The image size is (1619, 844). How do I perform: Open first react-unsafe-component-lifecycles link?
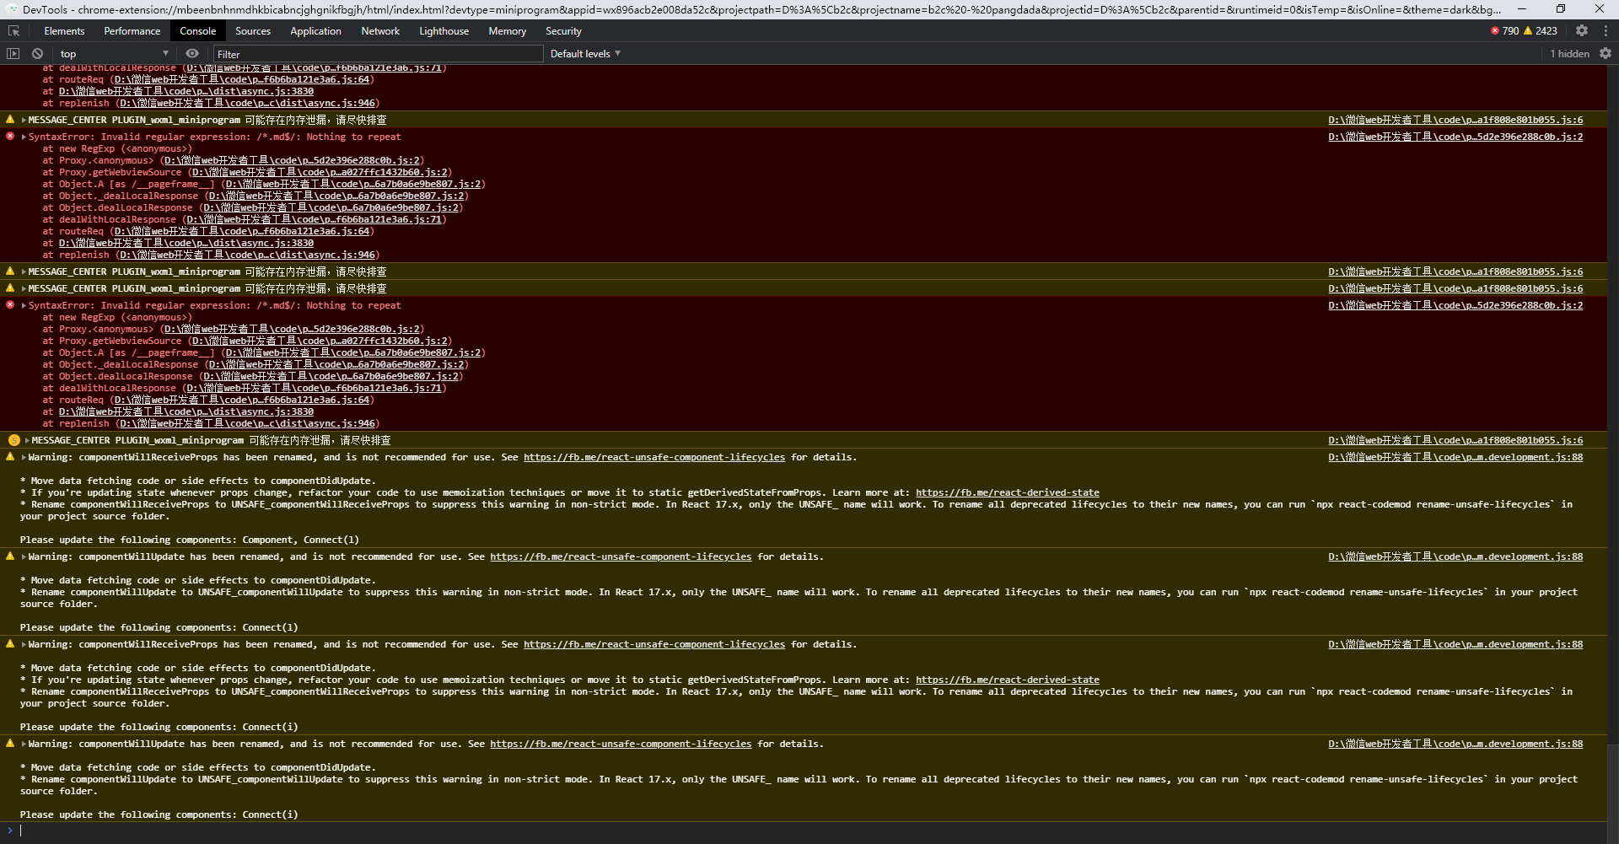654,457
